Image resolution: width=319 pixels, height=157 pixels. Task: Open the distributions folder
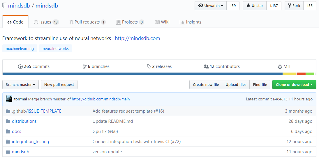coord(24,121)
